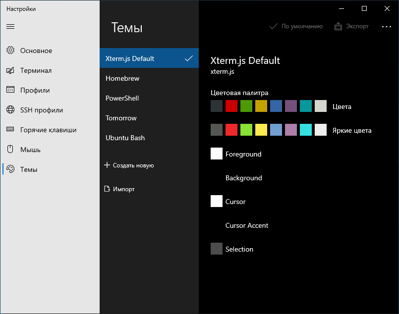Click the Горячие клавиши keyboard icon
Image resolution: width=399 pixels, height=314 pixels.
10,130
